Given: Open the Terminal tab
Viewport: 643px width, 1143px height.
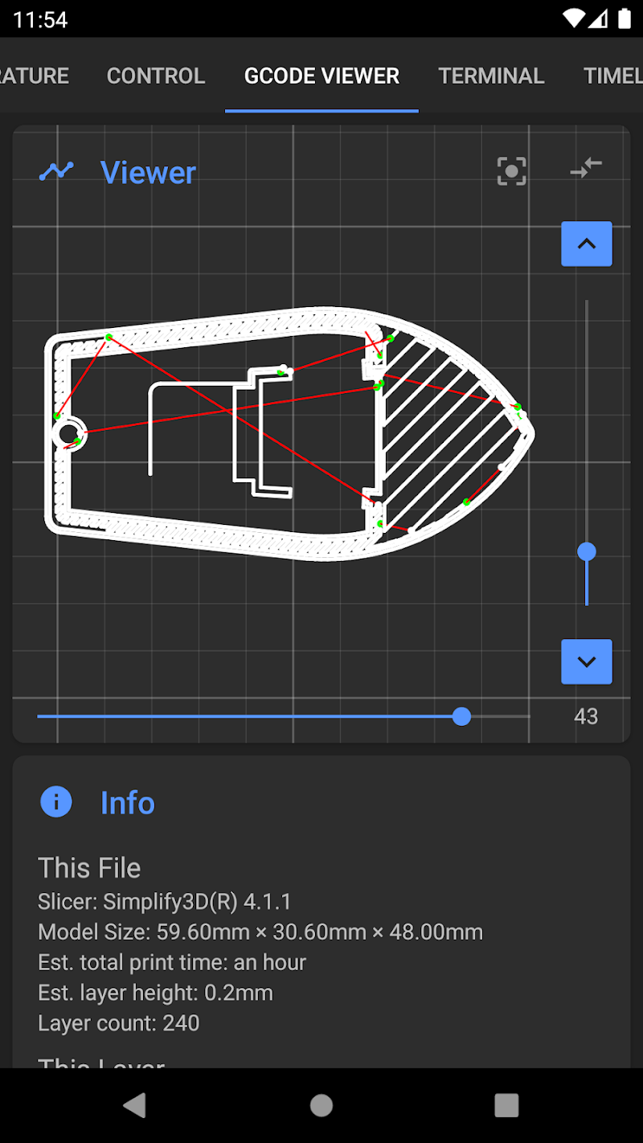Looking at the screenshot, I should click(491, 76).
